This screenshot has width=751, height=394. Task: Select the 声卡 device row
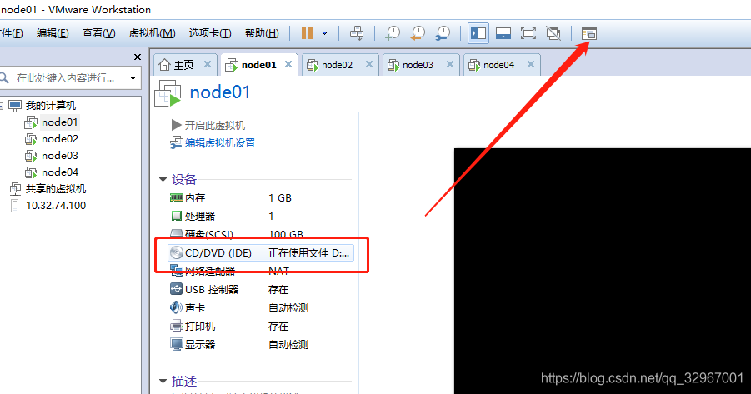coord(261,307)
